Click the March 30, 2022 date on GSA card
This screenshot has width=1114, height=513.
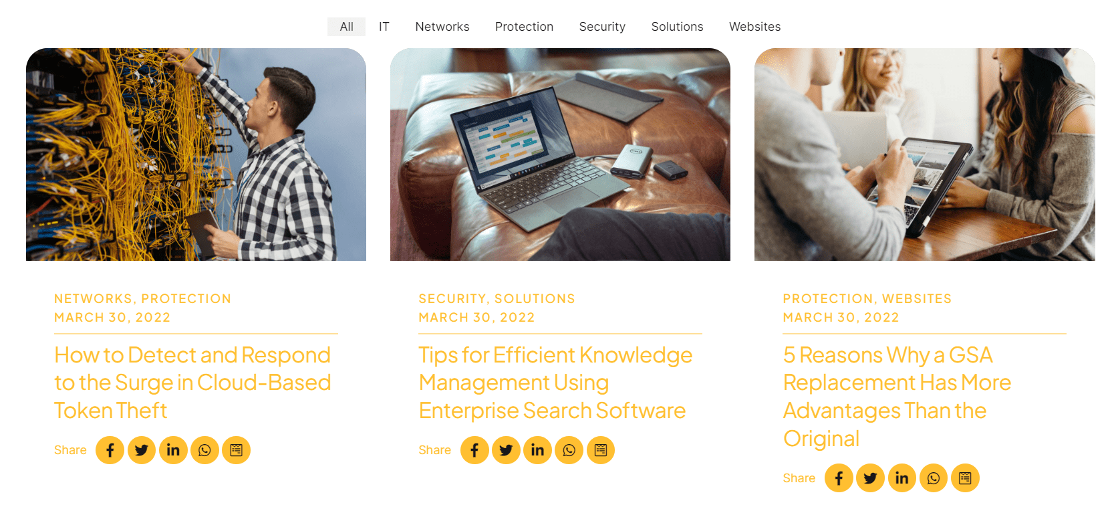click(x=841, y=318)
